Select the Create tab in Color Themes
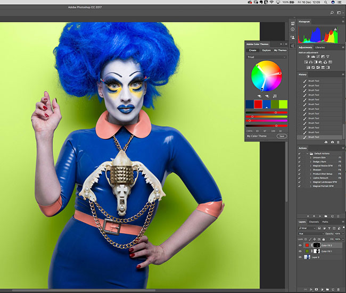The height and width of the screenshot is (293, 346). tap(253, 51)
